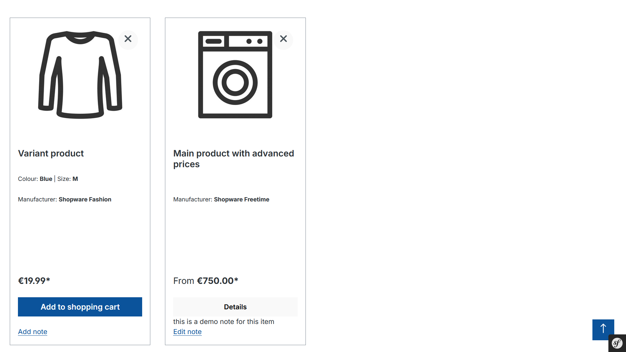
Task: Open the washing machine product image
Action: 235,75
